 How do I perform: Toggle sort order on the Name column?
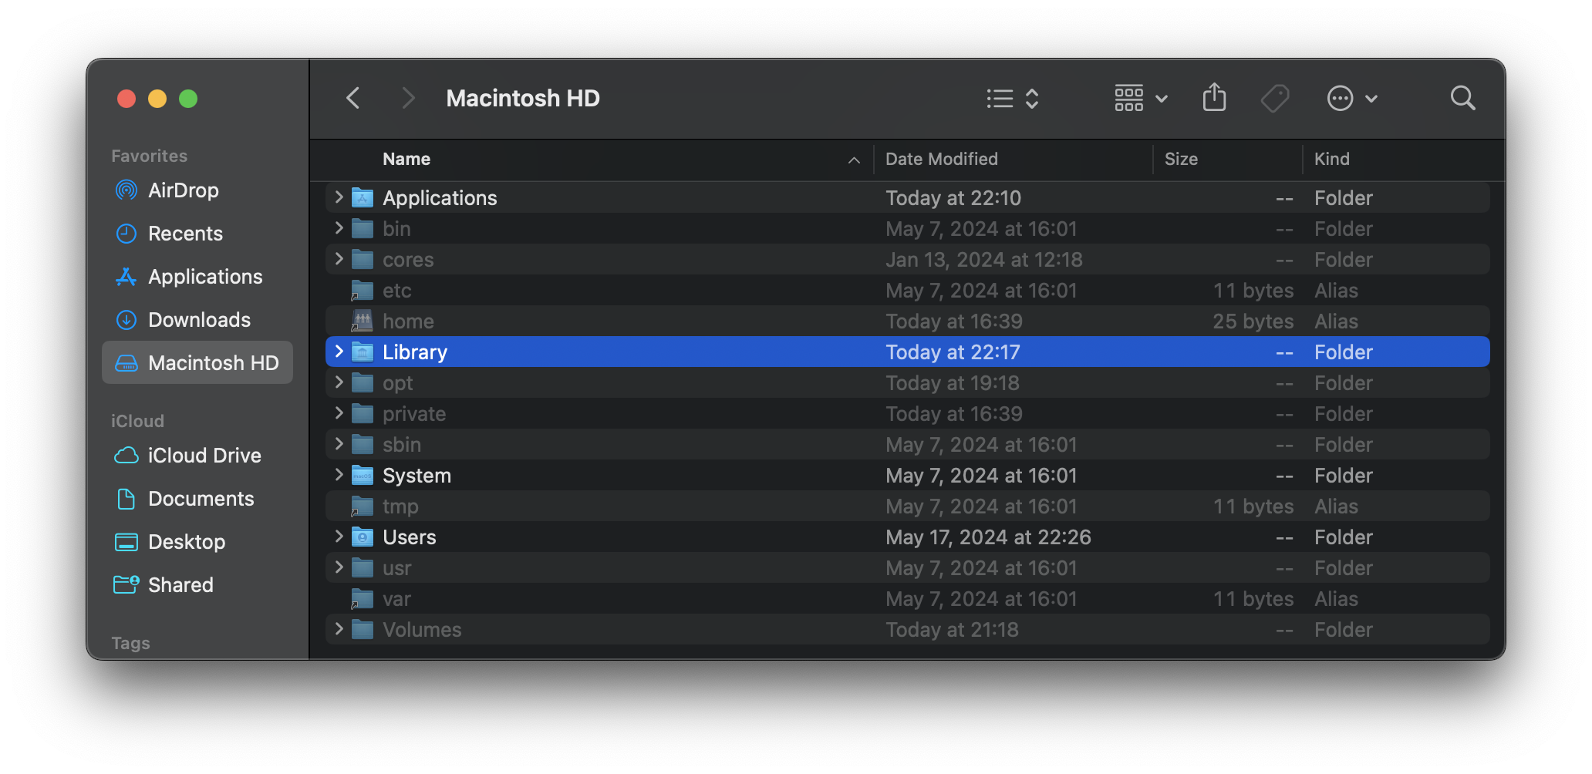click(406, 159)
